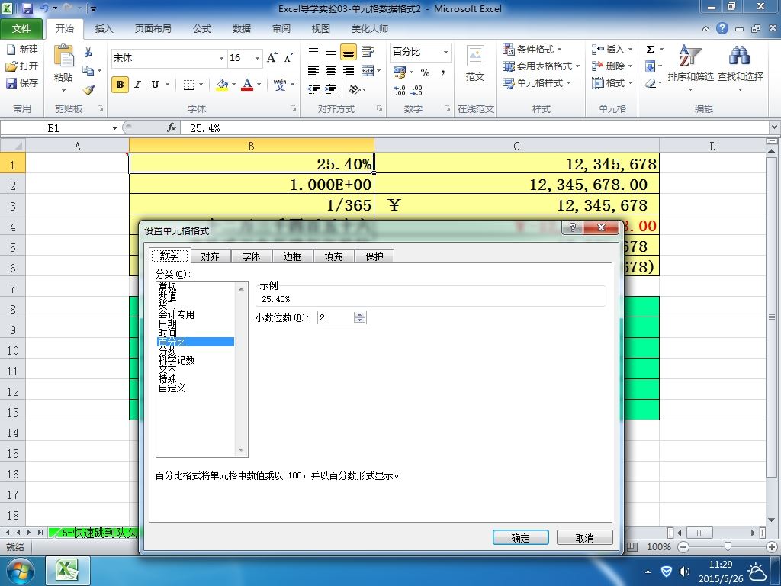781x586 pixels.
Task: Click 确定 to confirm cell format
Action: coord(520,538)
